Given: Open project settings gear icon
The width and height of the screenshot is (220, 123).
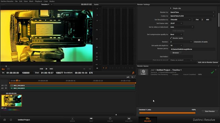Looking at the screenshot, I should tap(11, 120).
